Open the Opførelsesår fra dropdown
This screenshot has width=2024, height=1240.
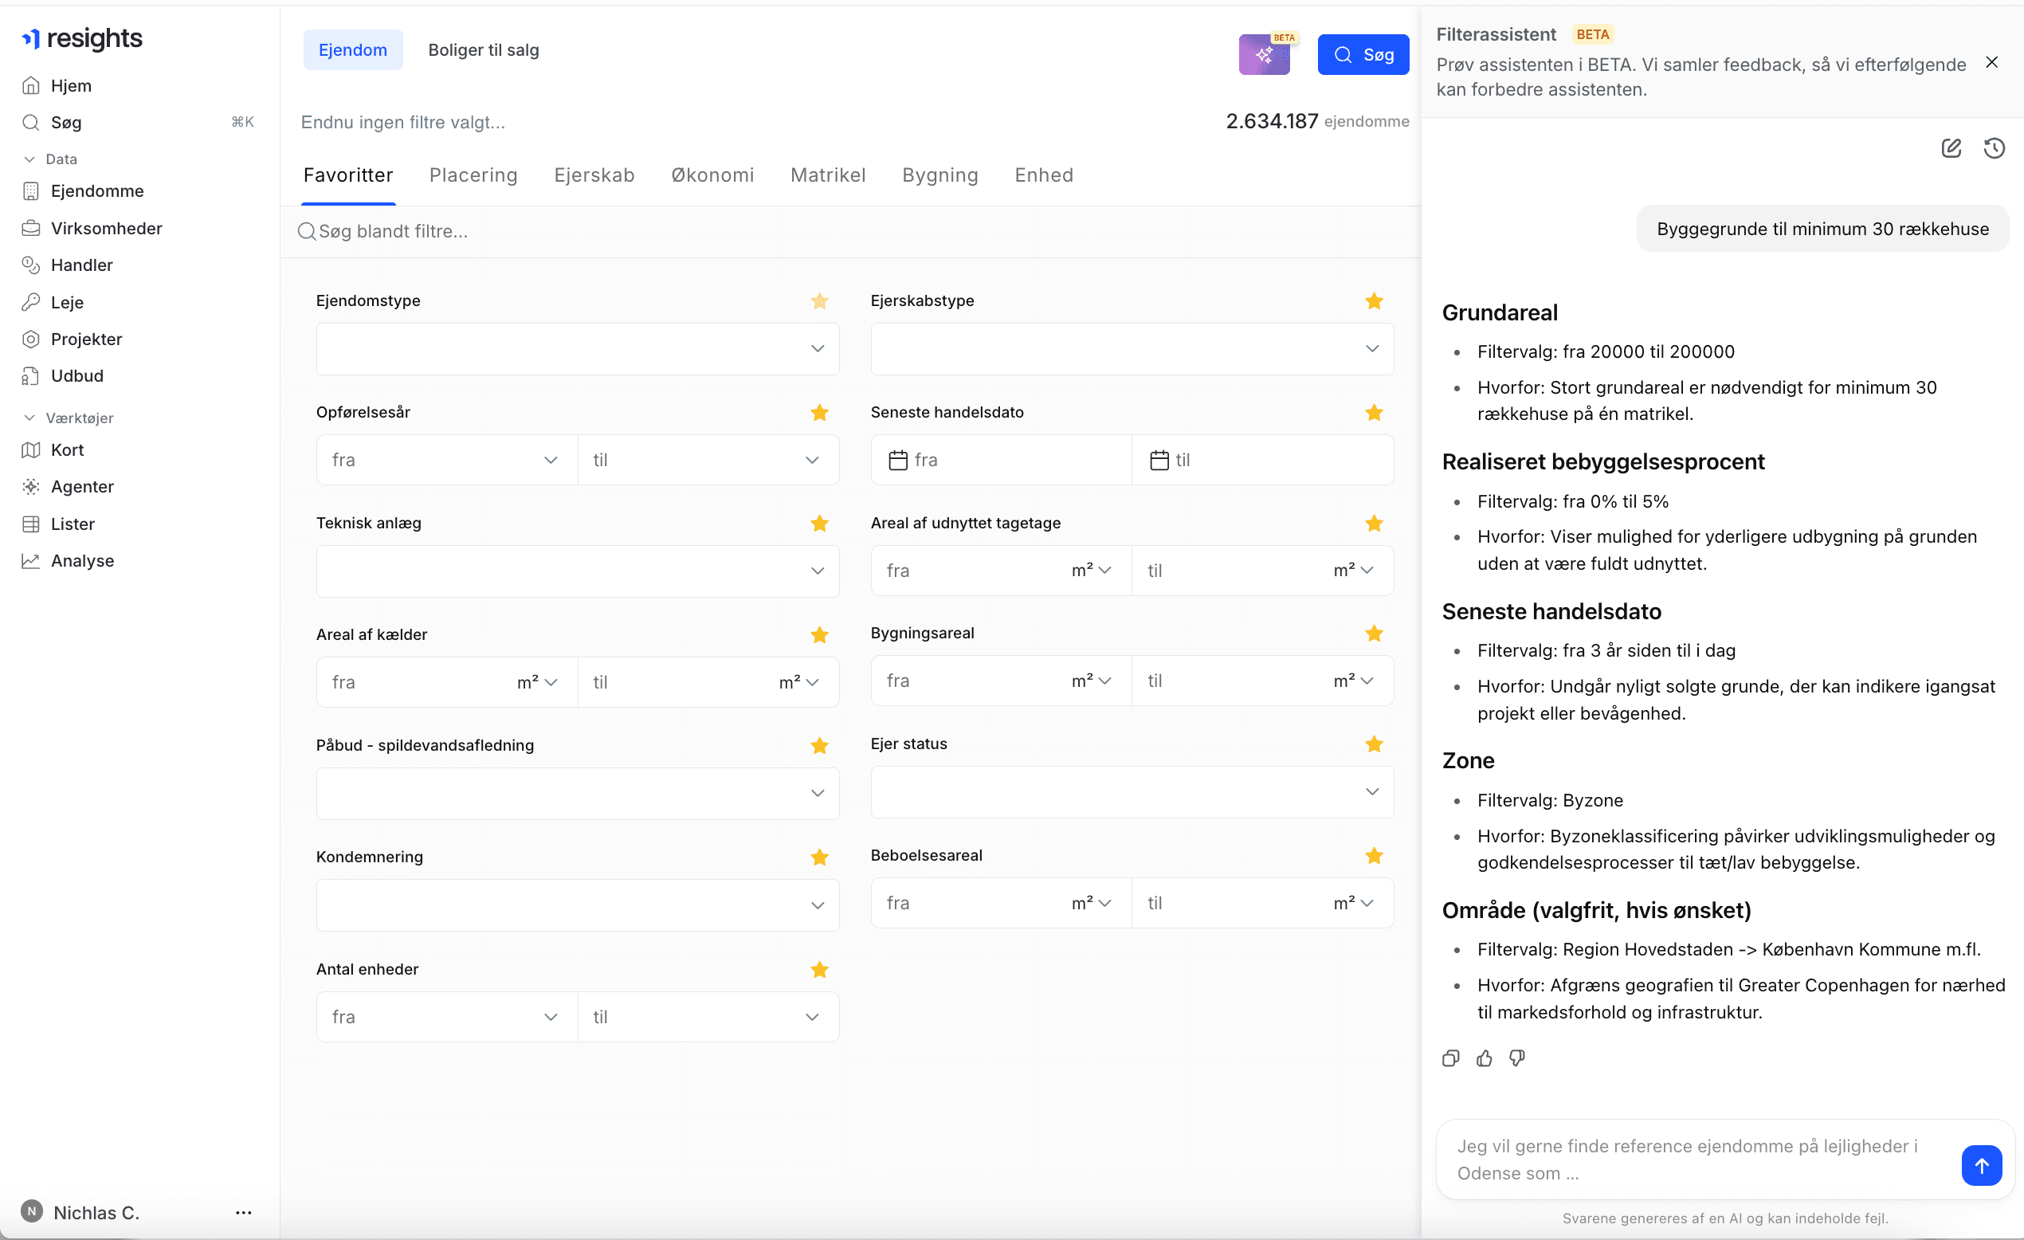point(447,460)
